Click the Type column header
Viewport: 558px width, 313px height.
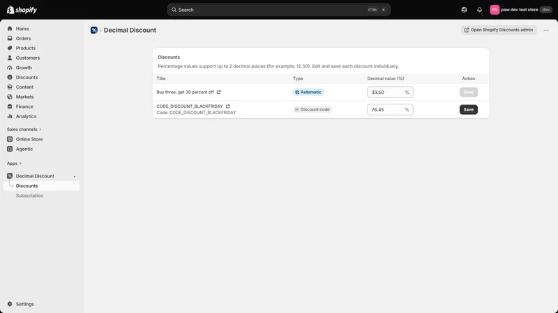298,79
